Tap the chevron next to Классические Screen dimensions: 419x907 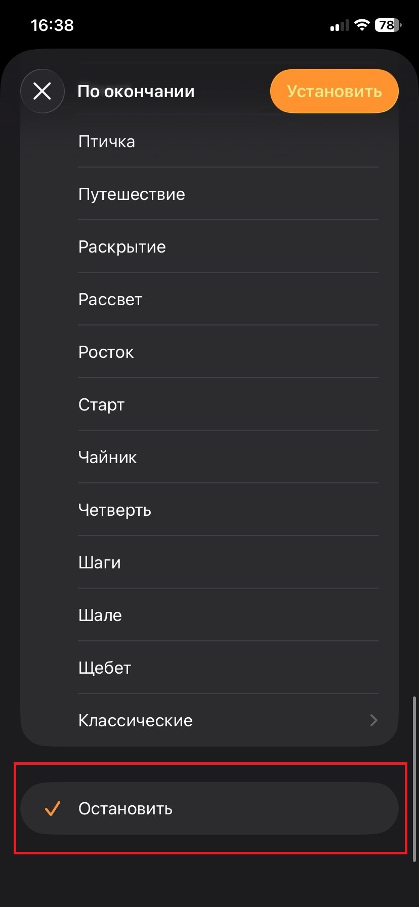tap(373, 720)
